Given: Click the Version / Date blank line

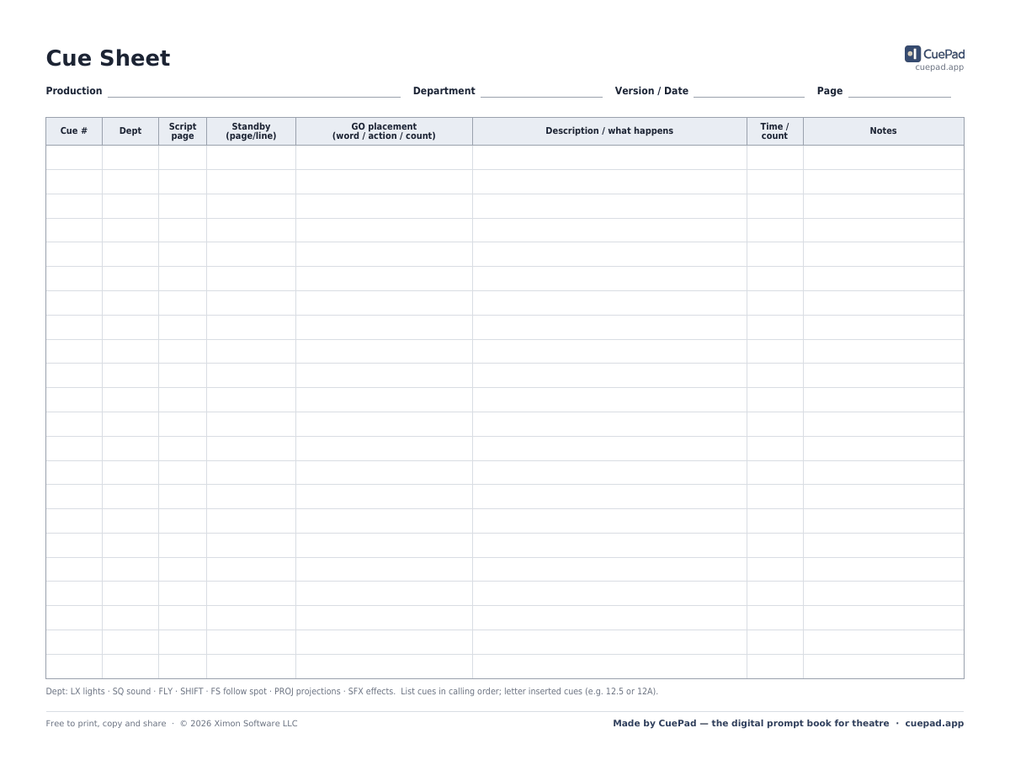Looking at the screenshot, I should [x=749, y=91].
